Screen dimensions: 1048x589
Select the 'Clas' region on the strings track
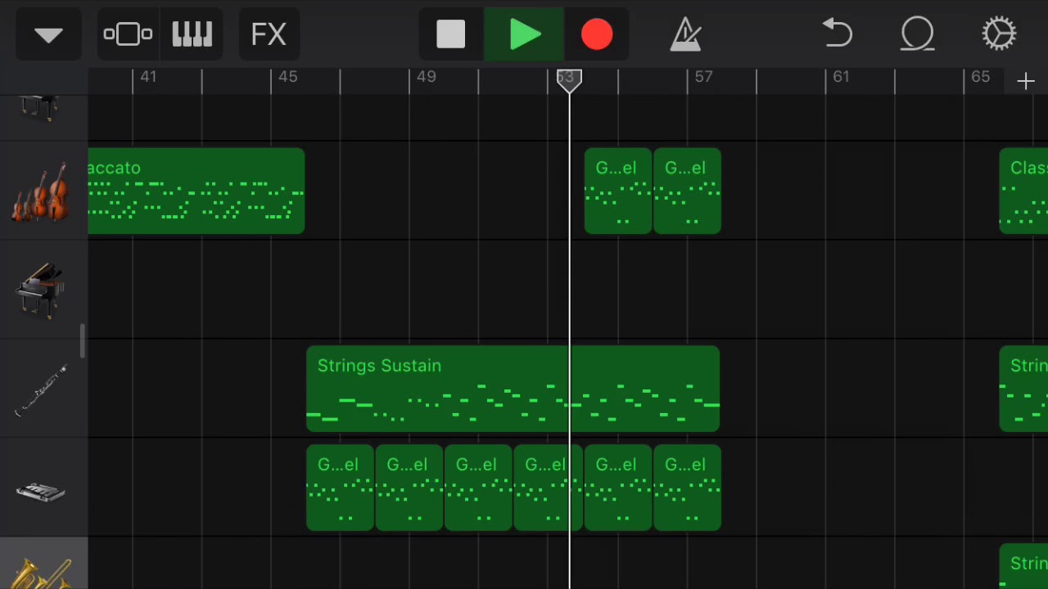point(1023,191)
